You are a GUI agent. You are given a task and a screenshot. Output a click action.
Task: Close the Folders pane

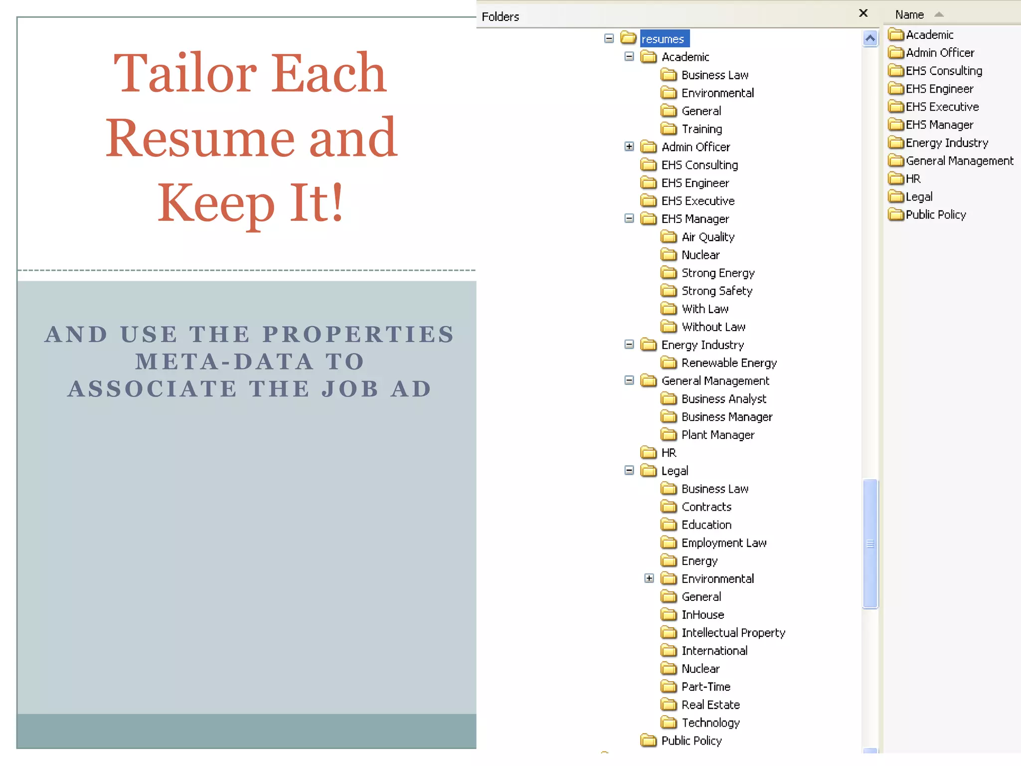[x=863, y=13]
